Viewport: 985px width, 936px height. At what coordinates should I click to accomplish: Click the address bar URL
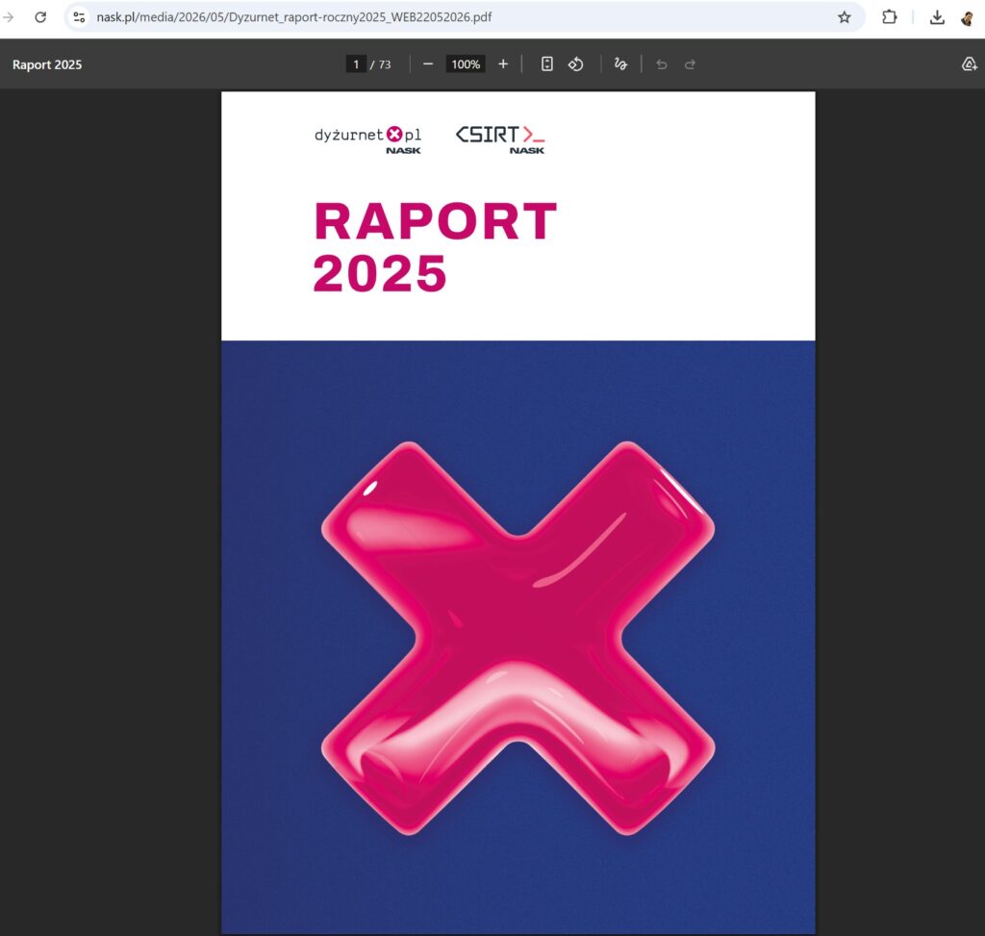tap(294, 17)
